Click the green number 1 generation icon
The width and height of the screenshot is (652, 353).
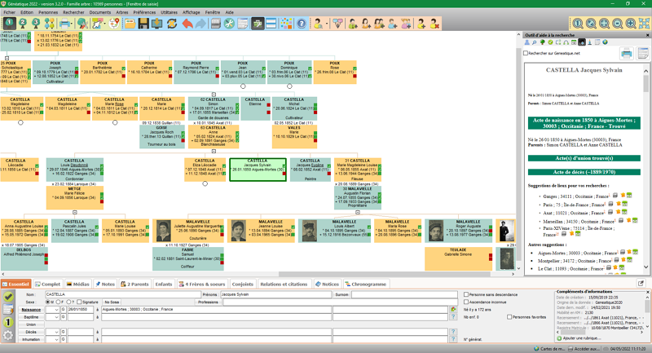pyautogui.click(x=10, y=24)
